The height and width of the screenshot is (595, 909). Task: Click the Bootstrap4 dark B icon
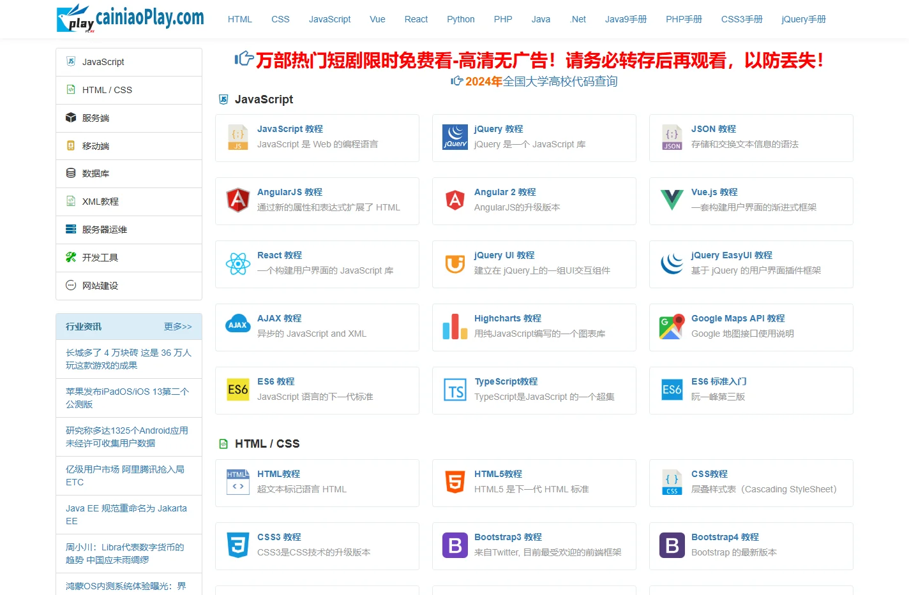click(672, 545)
